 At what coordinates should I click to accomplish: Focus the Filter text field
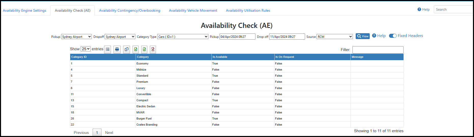click(378, 50)
